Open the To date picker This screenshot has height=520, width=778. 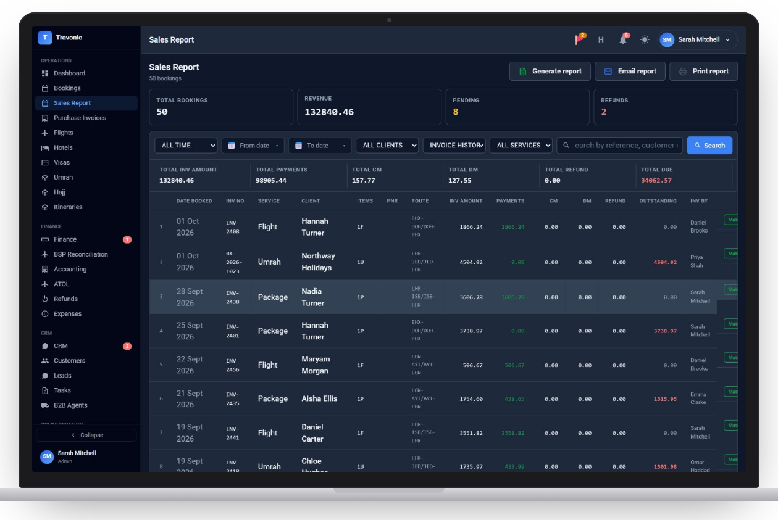point(320,145)
